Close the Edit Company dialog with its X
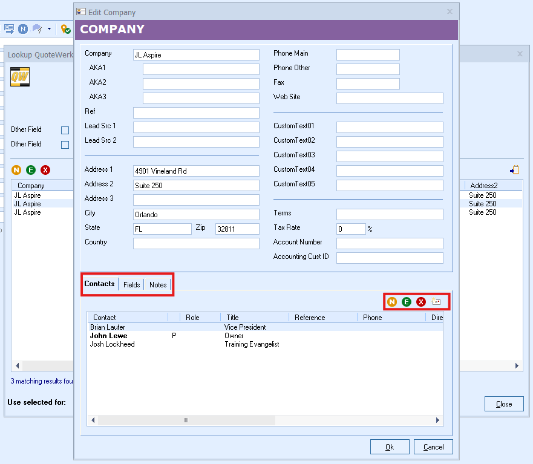The image size is (533, 464). point(450,11)
